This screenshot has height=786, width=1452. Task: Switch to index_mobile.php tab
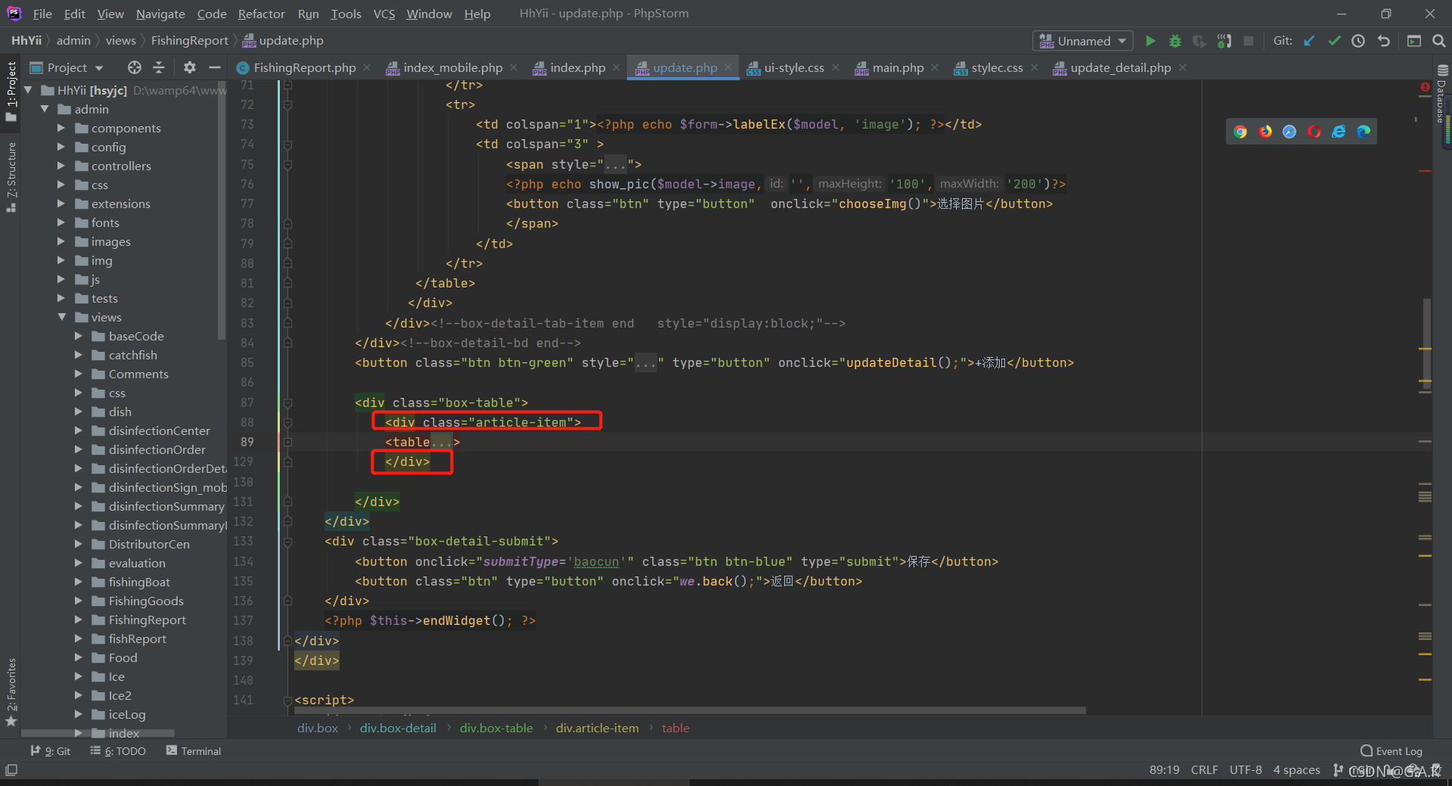coord(452,67)
